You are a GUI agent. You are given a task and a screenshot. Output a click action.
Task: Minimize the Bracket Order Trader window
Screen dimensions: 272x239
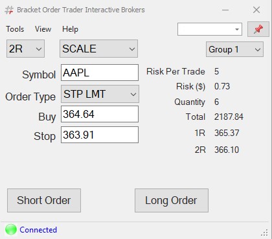225,10
